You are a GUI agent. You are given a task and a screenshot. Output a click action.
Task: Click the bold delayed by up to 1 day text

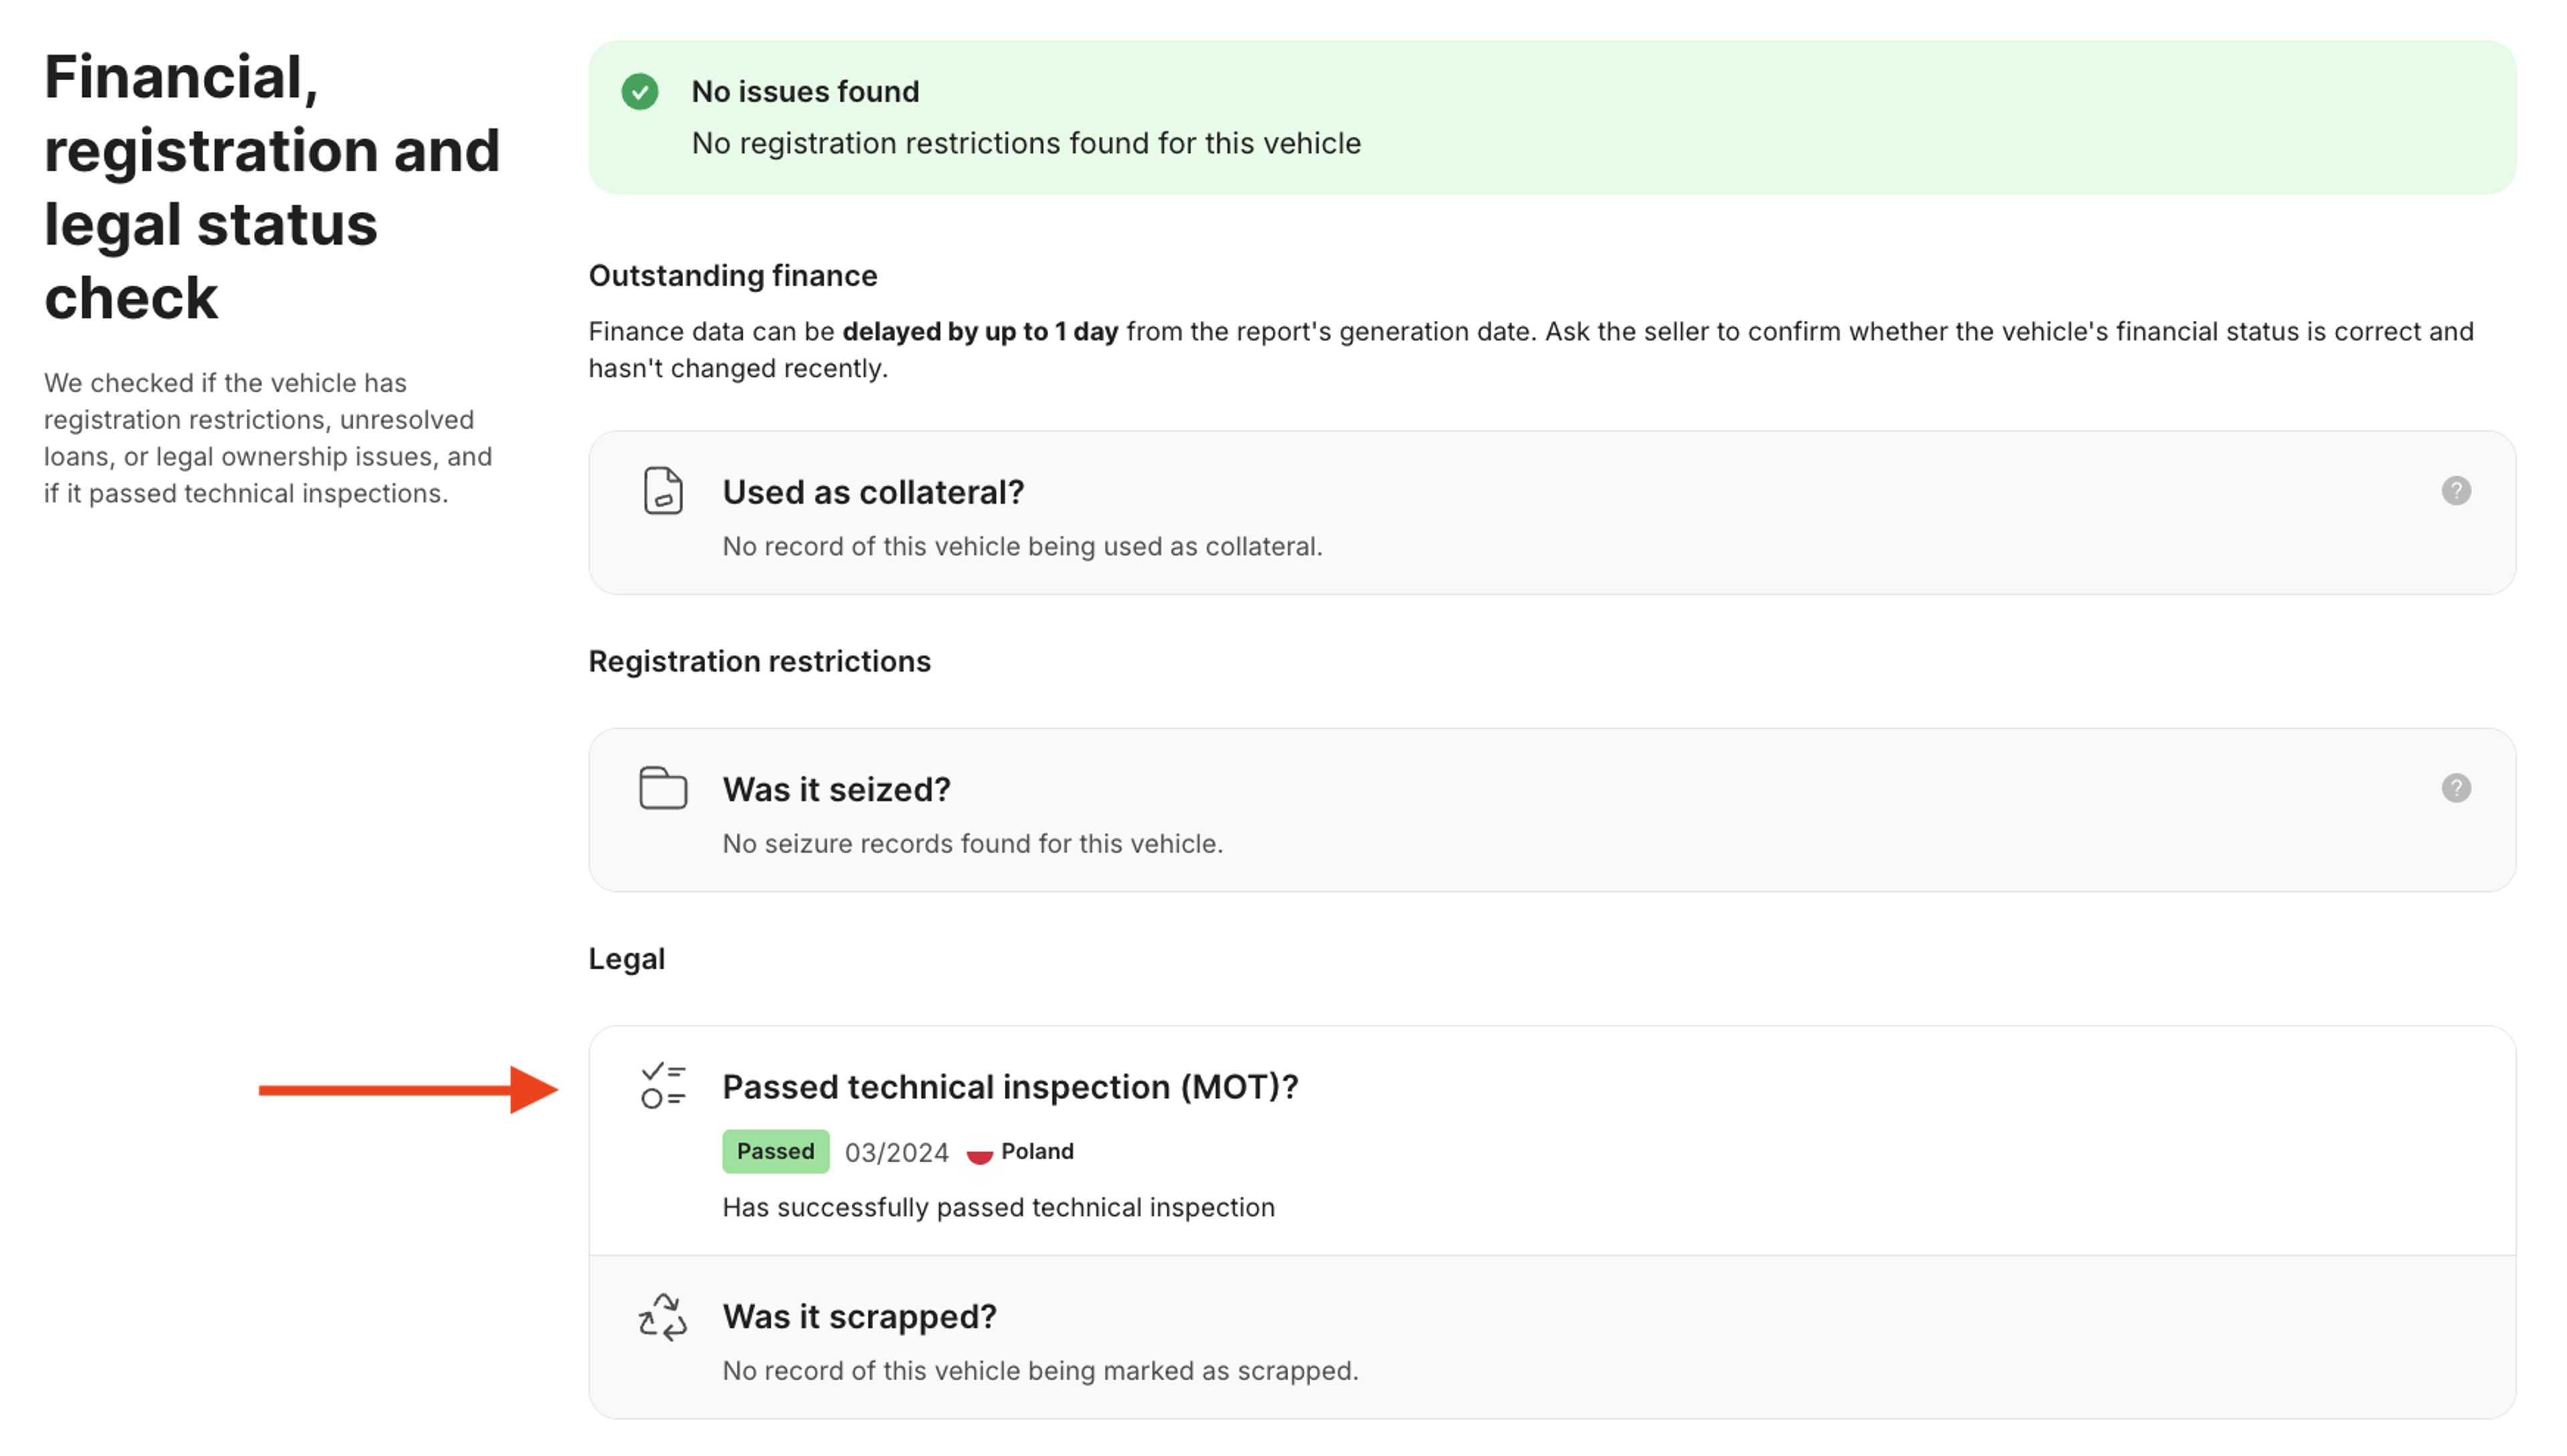click(x=980, y=332)
